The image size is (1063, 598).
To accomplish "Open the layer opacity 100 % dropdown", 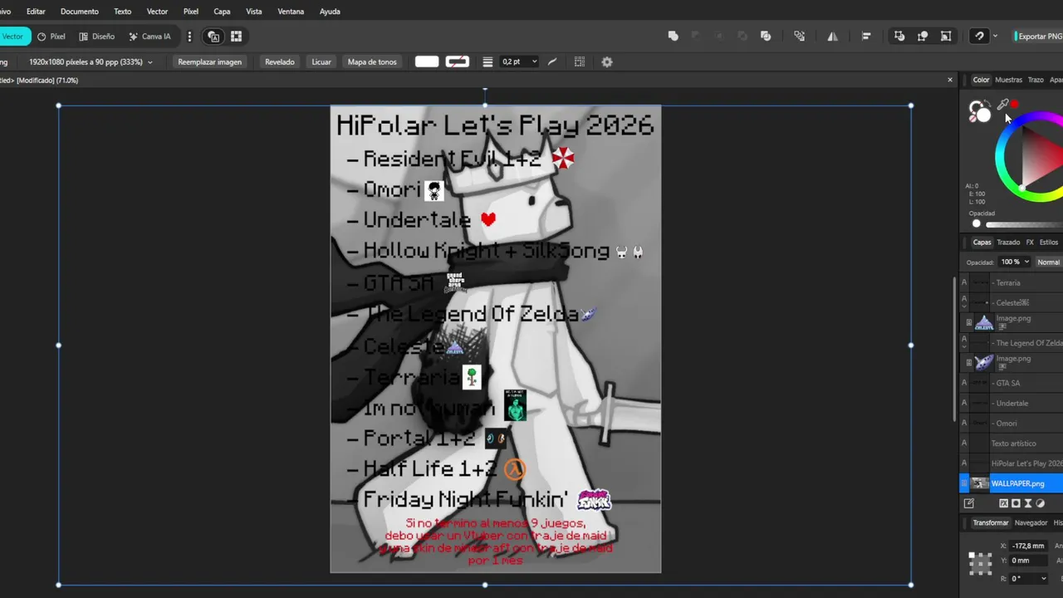I will tap(1015, 262).
